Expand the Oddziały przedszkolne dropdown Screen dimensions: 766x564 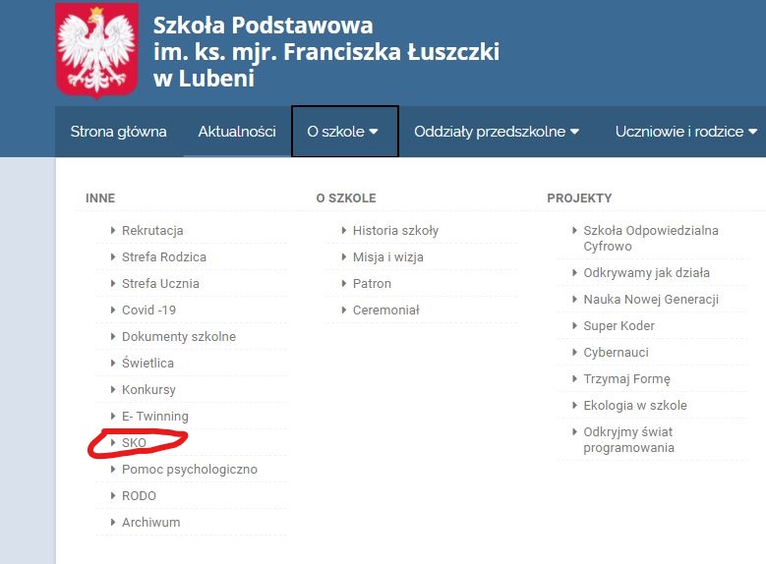pos(497,132)
